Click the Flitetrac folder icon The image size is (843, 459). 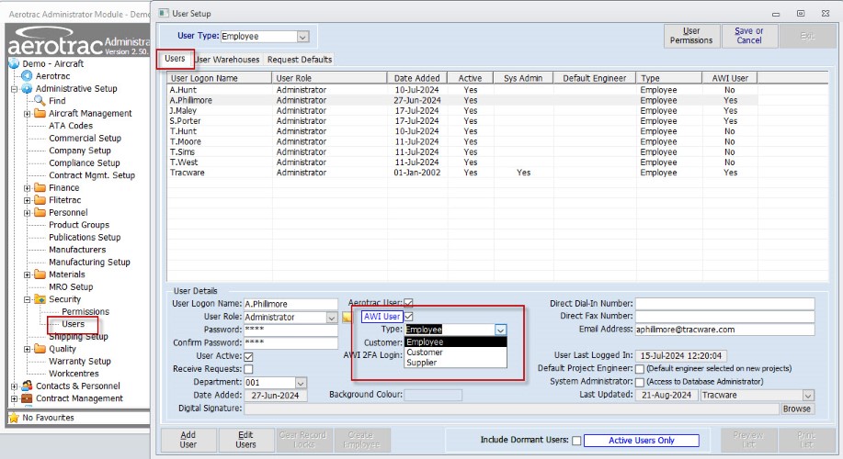40,200
